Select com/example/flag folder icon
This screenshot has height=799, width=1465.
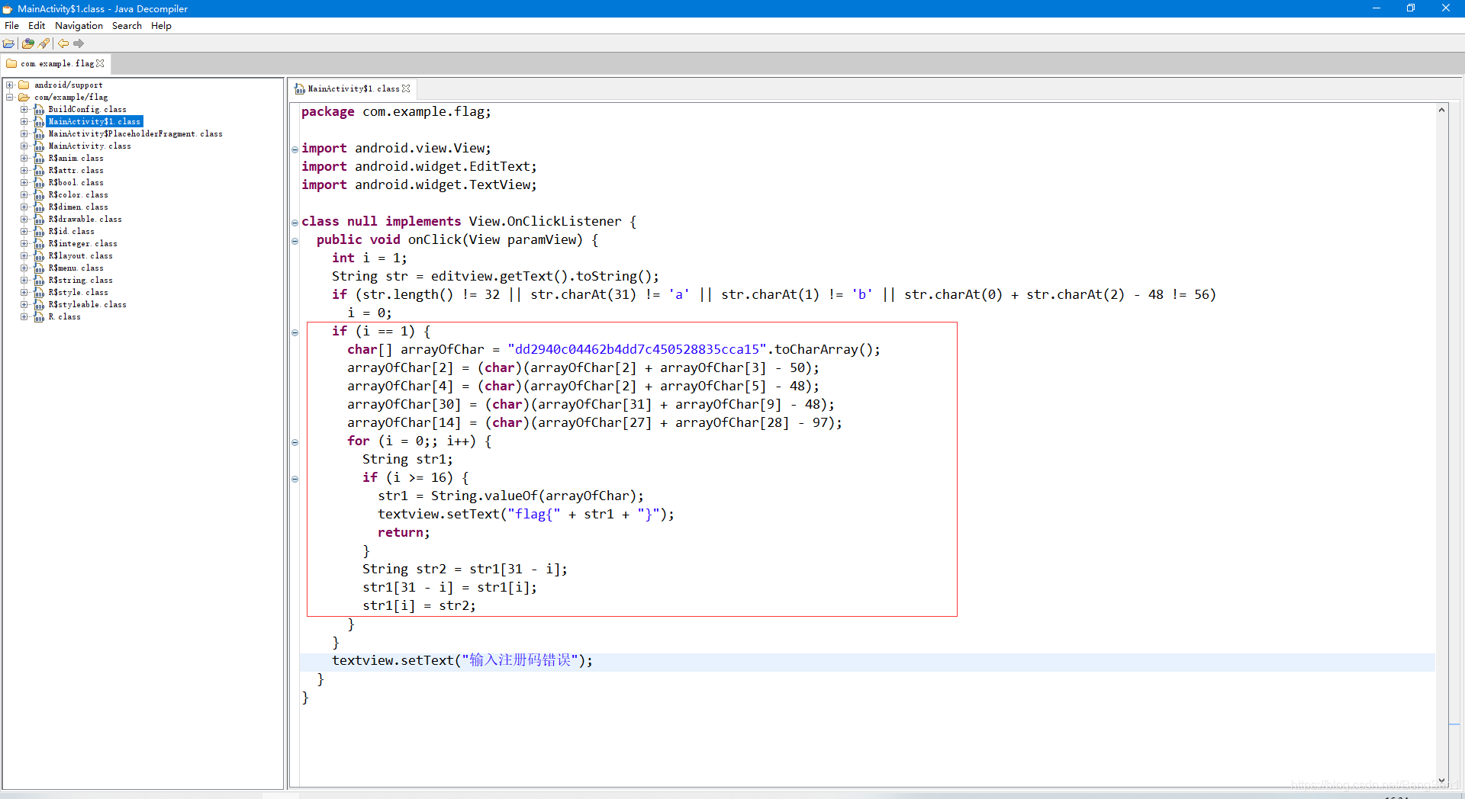point(24,97)
